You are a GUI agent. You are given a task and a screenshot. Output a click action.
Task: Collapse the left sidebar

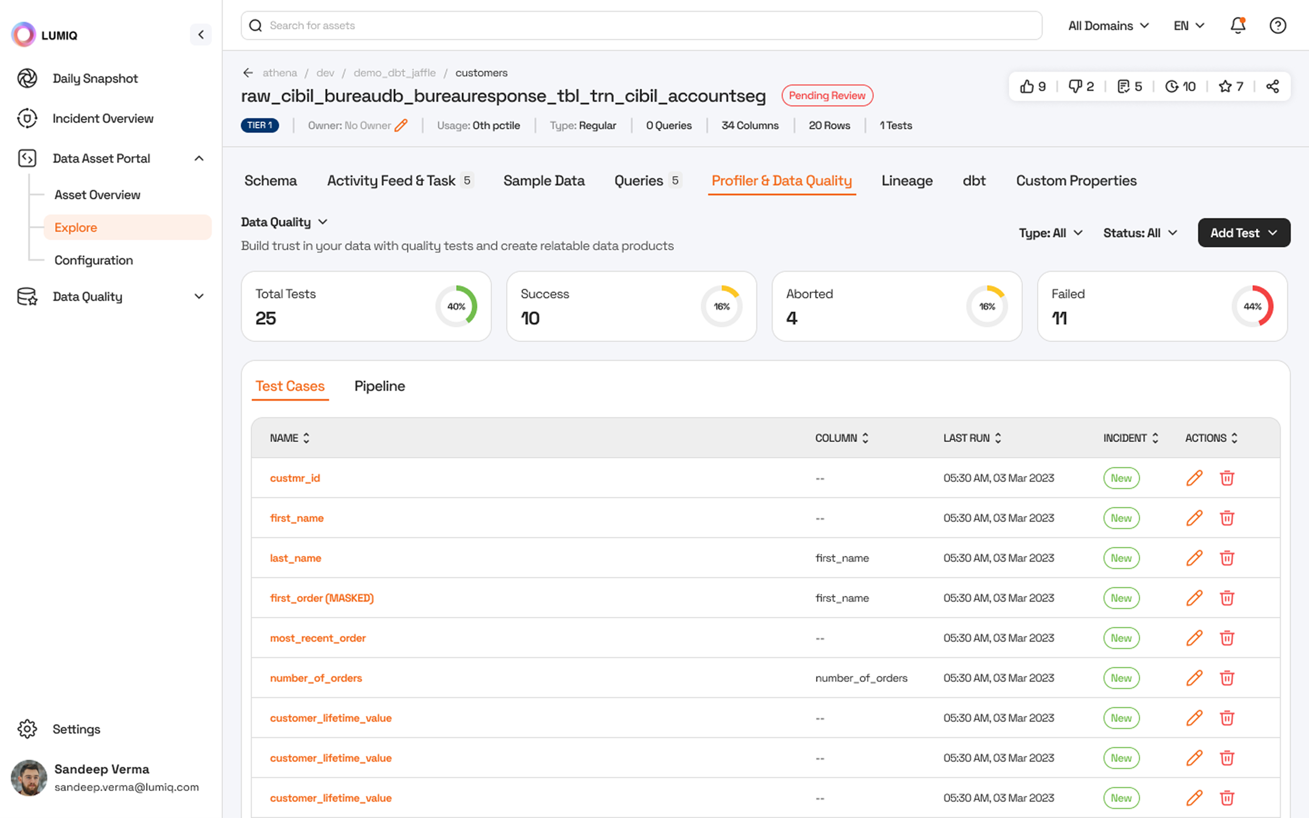[201, 35]
